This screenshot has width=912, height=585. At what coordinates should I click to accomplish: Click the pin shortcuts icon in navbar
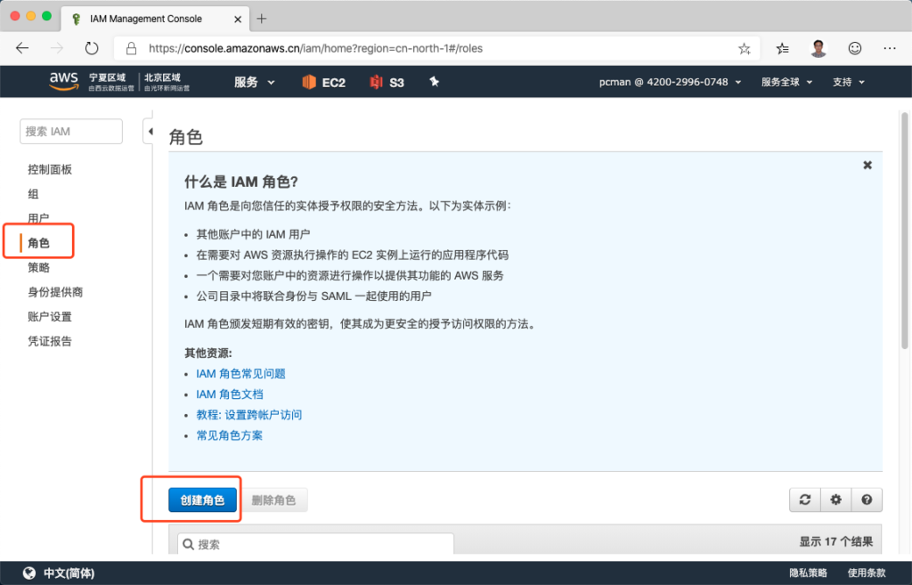[x=435, y=82]
